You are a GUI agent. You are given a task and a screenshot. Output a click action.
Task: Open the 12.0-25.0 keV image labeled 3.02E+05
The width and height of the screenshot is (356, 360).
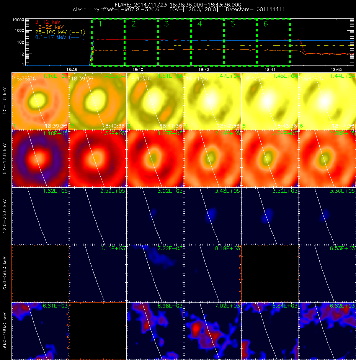point(155,216)
